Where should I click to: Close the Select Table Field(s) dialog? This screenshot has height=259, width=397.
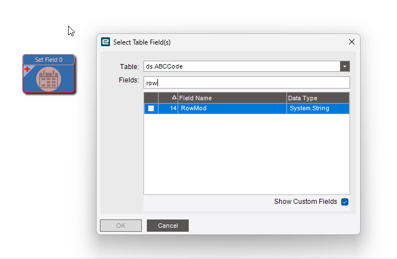pos(351,42)
